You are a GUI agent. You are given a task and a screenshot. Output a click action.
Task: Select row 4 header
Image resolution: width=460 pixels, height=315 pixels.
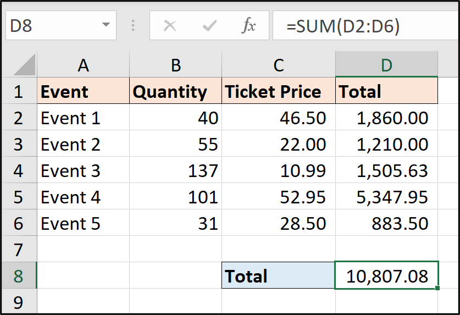pyautogui.click(x=19, y=170)
